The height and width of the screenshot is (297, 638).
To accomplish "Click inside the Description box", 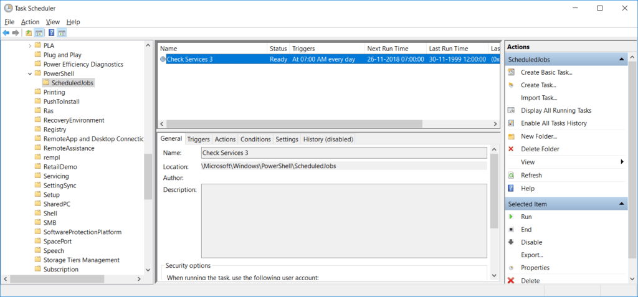I will [x=344, y=221].
